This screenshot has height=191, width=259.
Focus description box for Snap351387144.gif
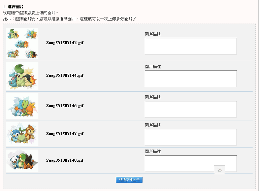coord(191,79)
